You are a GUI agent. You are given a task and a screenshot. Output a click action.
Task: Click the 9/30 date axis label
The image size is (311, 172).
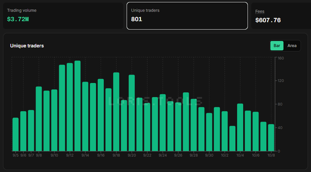coord(209,156)
